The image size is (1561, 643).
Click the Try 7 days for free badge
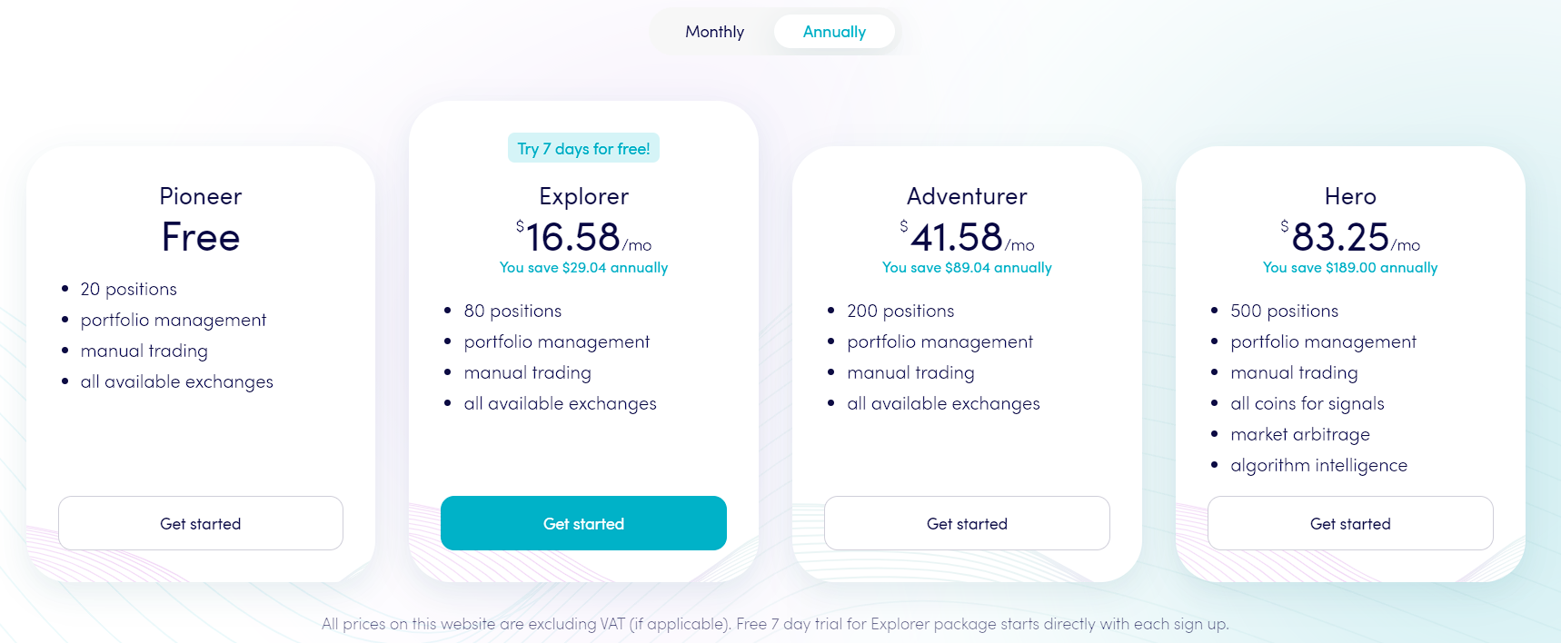pos(583,148)
